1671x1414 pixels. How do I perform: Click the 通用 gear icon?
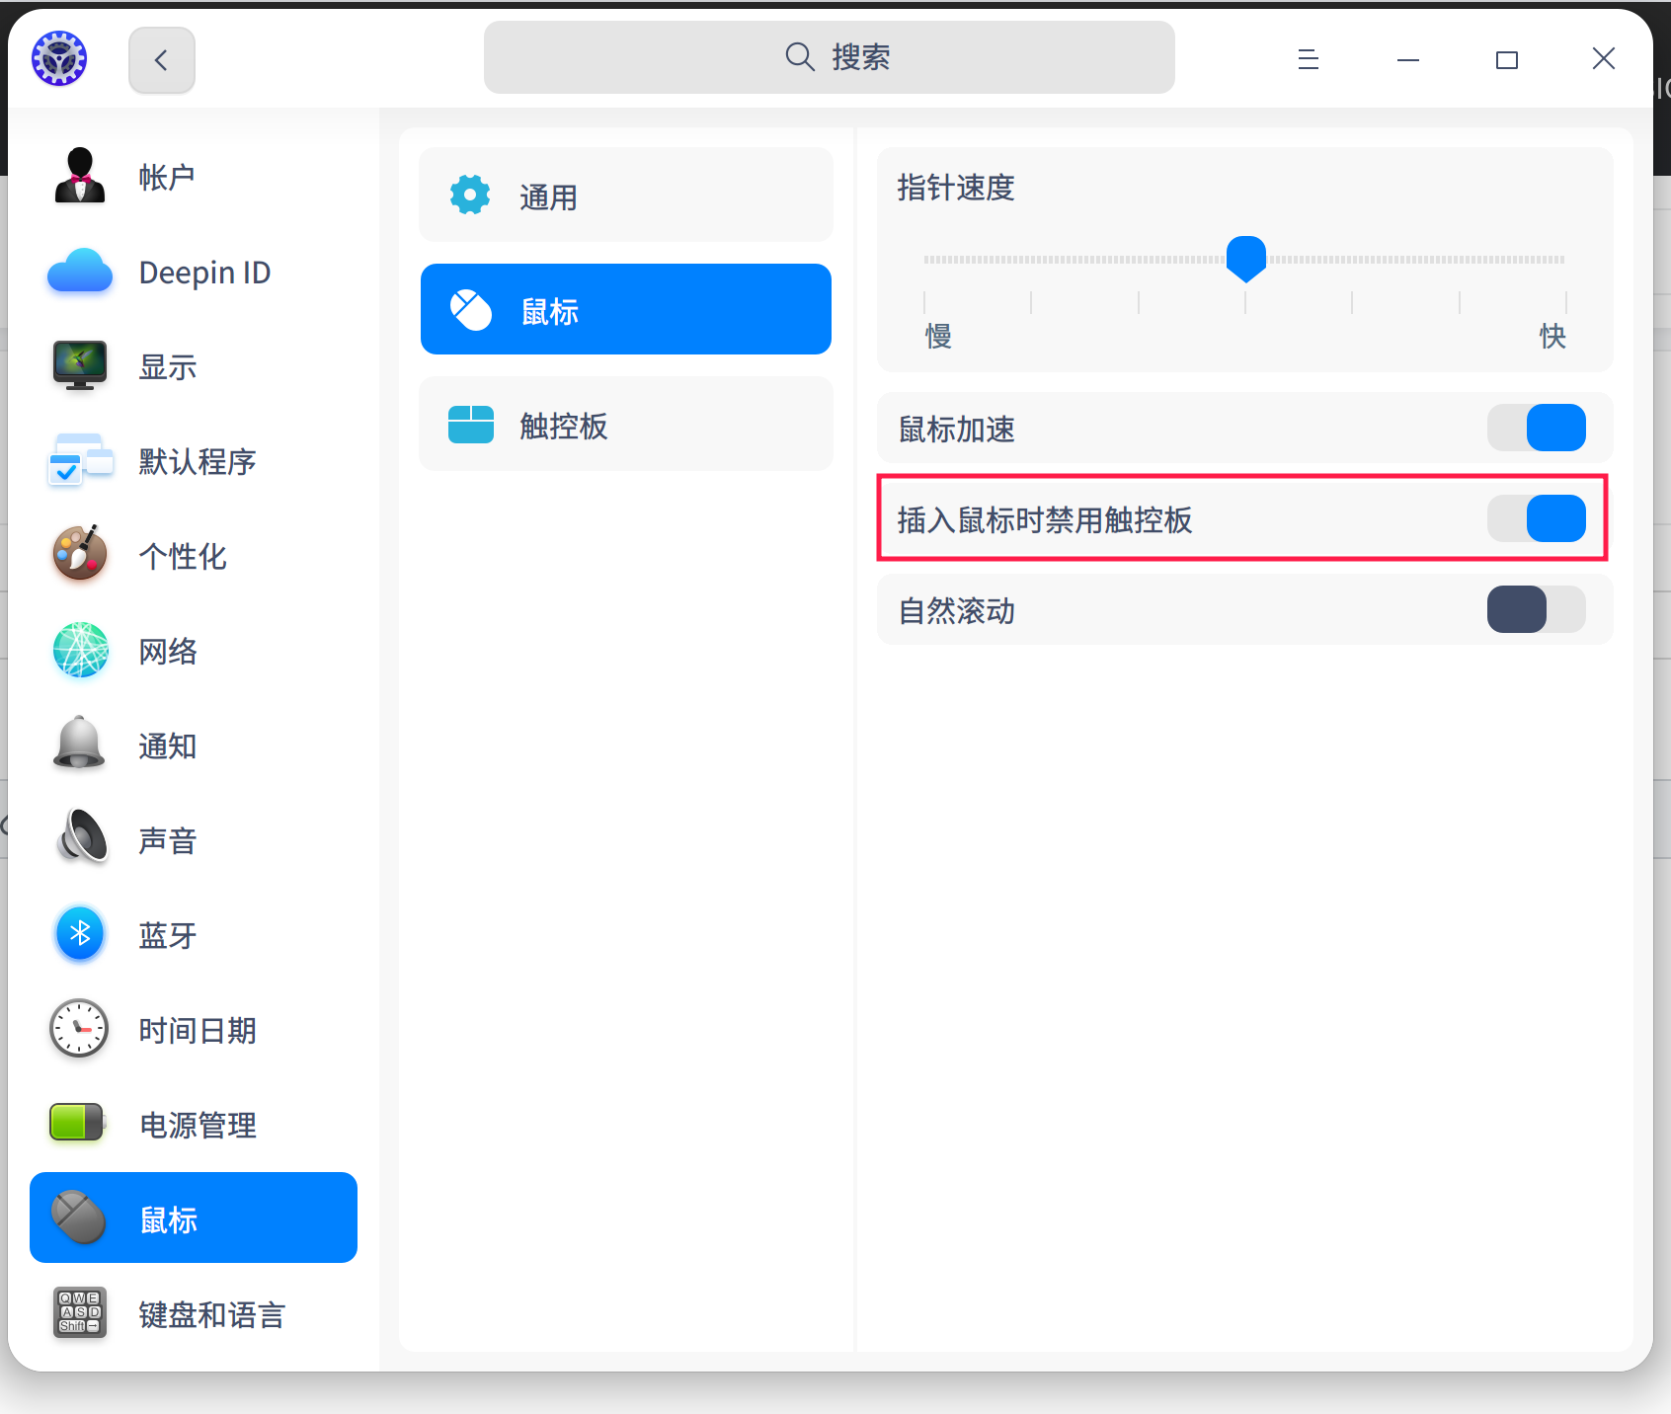click(x=470, y=195)
